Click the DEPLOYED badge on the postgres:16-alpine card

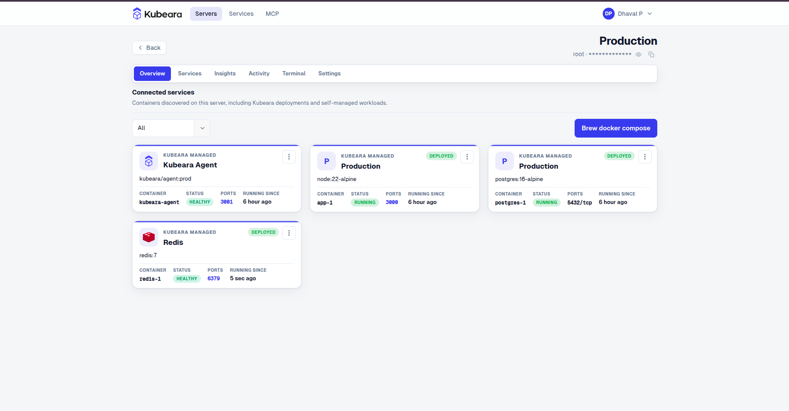pyautogui.click(x=619, y=156)
